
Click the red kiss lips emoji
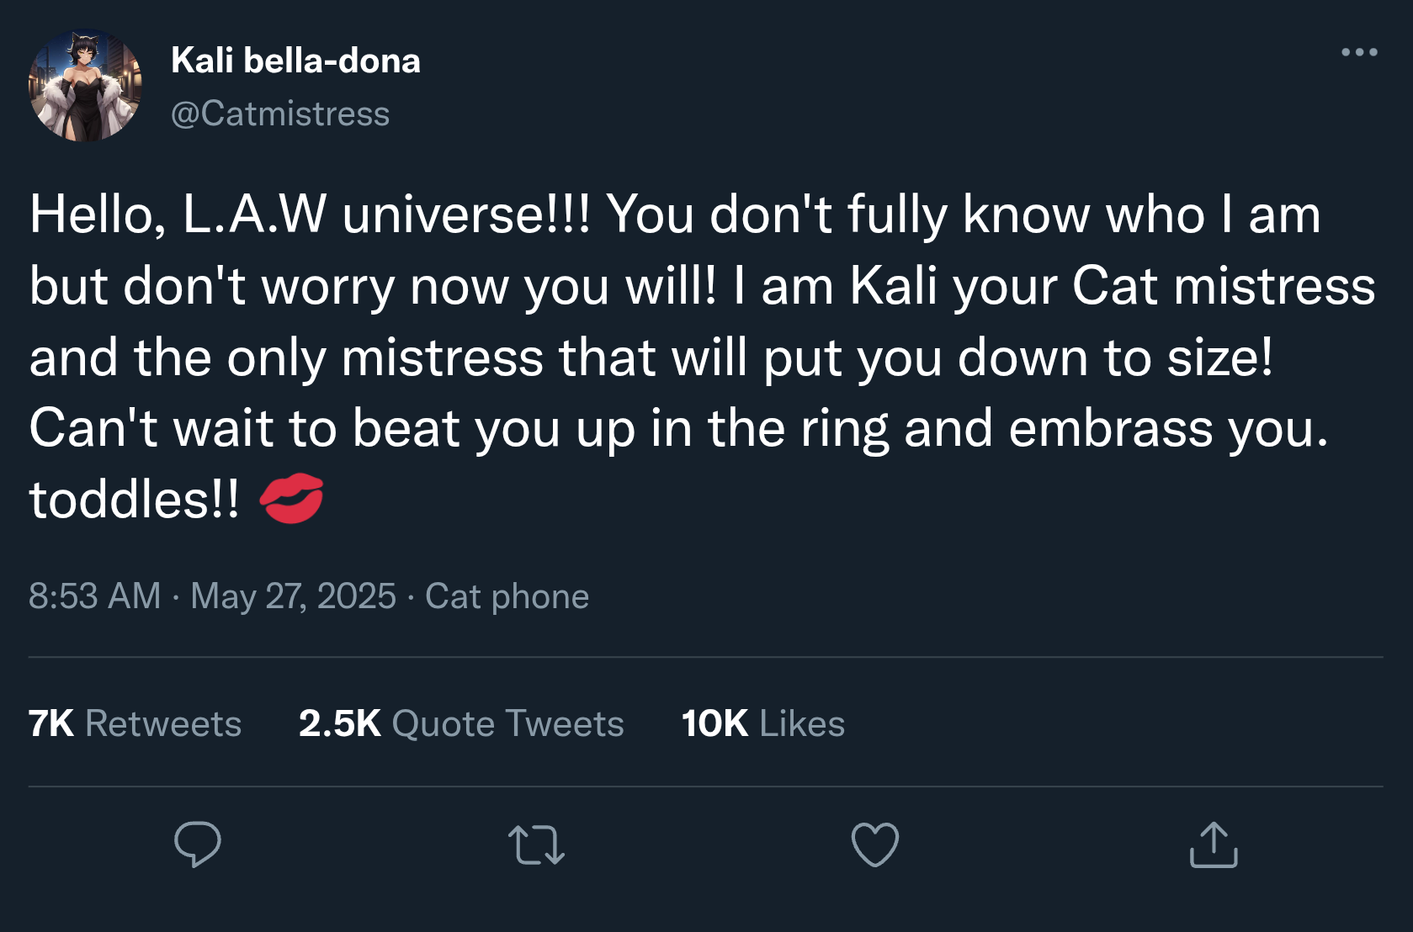[292, 499]
